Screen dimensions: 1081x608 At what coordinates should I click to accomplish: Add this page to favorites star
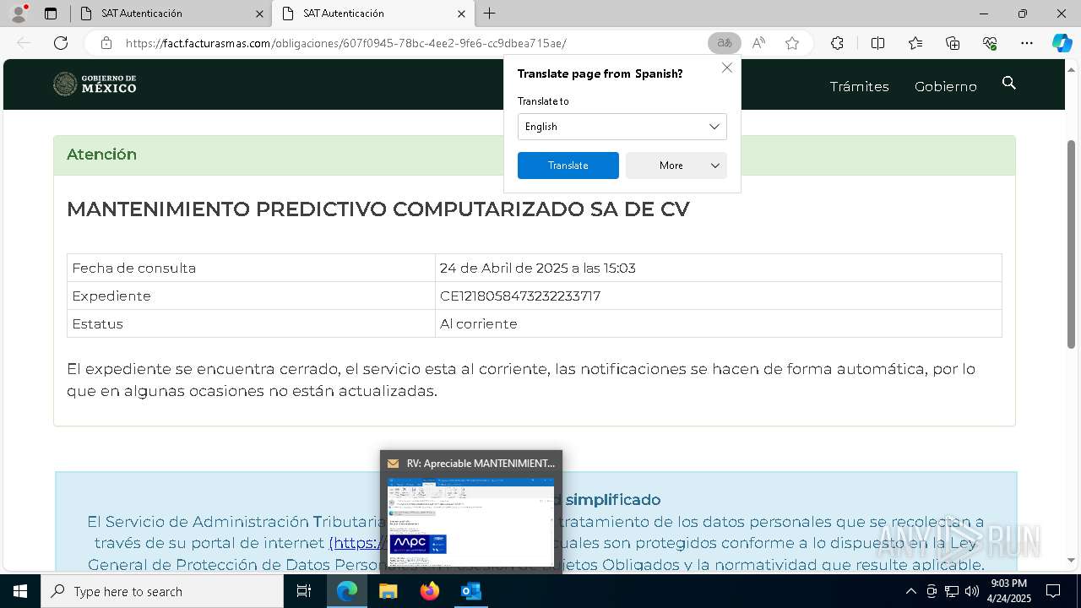[792, 43]
